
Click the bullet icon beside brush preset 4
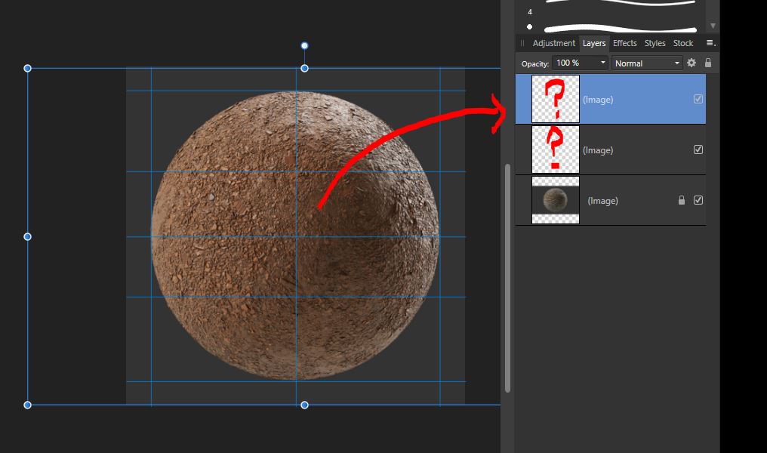529,25
